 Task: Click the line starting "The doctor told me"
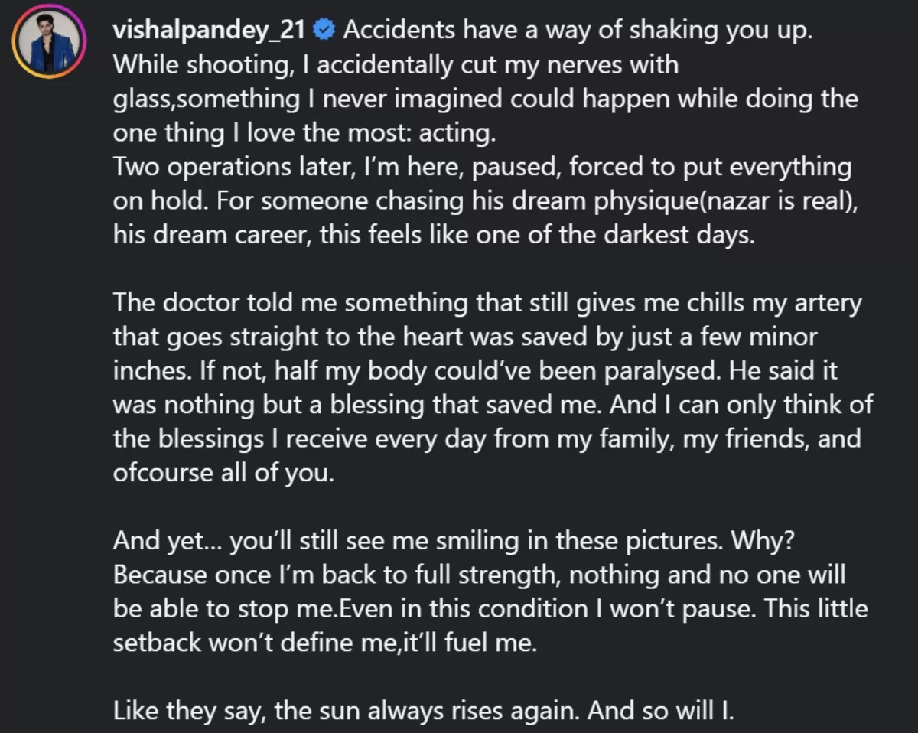pos(487,303)
